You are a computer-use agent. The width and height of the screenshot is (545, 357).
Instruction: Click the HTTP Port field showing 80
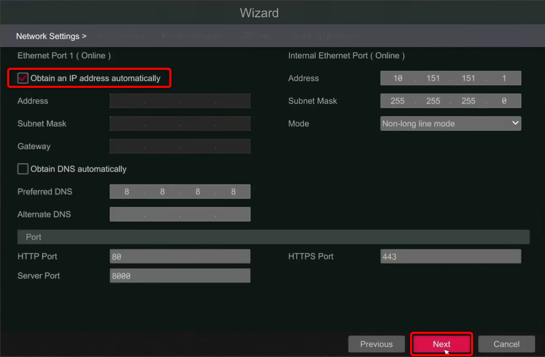[x=180, y=257]
